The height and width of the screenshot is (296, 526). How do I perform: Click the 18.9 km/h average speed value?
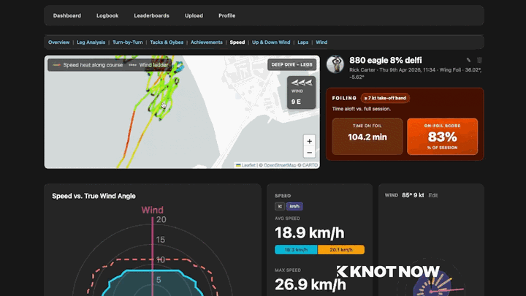309,233
